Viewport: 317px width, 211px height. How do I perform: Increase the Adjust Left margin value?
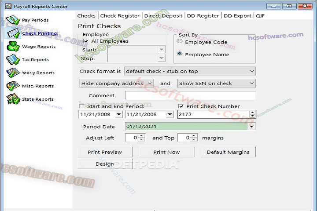pos(141,136)
